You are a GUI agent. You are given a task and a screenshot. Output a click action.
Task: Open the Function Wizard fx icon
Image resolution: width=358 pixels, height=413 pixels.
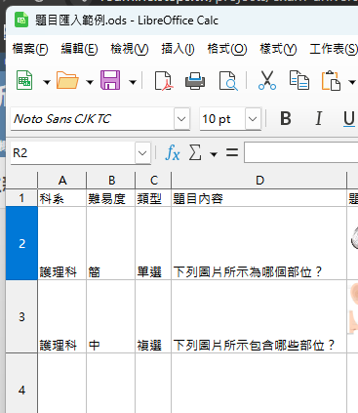tap(173, 152)
